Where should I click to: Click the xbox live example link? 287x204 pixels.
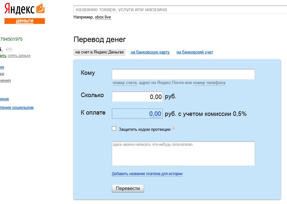pyautogui.click(x=103, y=17)
